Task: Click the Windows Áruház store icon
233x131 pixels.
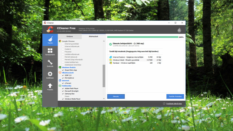Action: coord(60,67)
